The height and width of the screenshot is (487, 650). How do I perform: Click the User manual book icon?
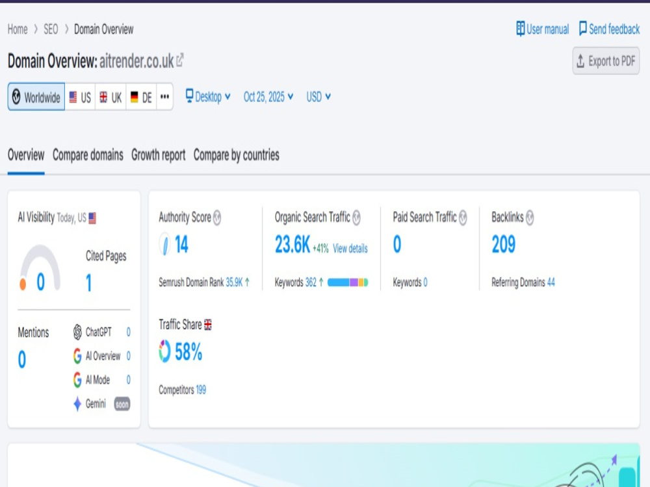(520, 29)
